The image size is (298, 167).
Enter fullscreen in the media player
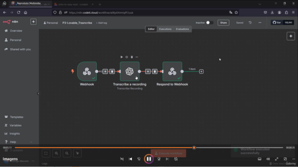pos(277,159)
